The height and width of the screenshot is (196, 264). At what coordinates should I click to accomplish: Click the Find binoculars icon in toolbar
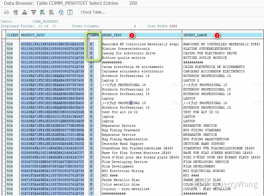coord(7,12)
